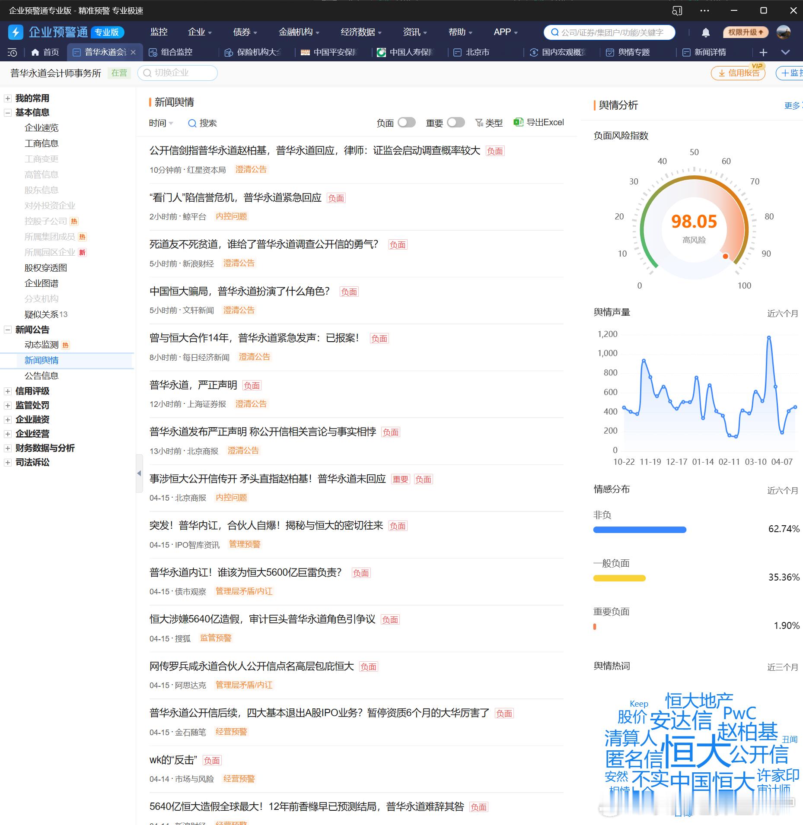Click the 中国人寿保险 tab logo
The image size is (803, 825).
tap(381, 53)
